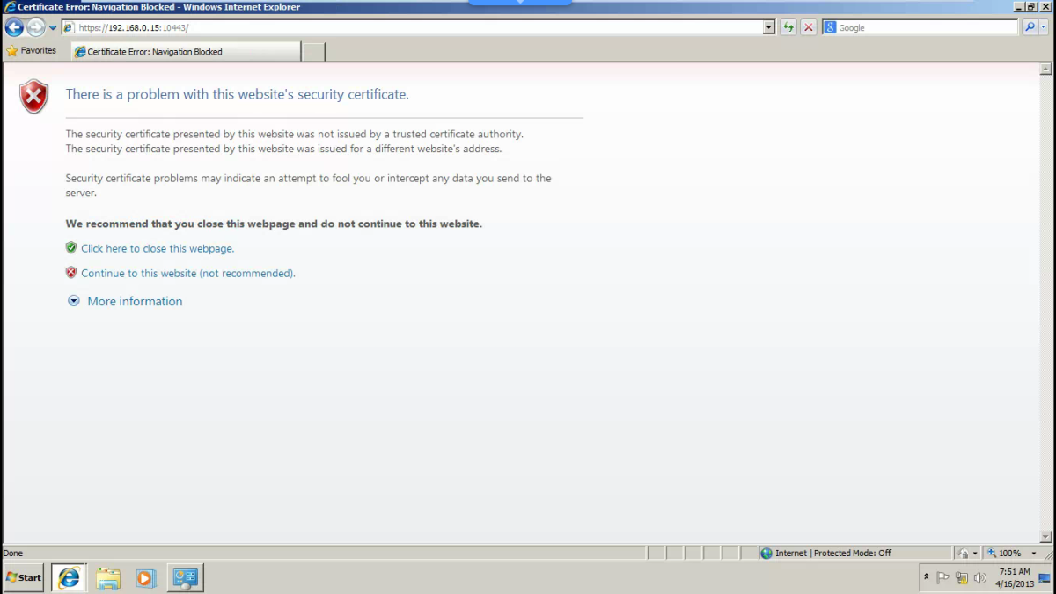Open the address bar history dropdown
Screen dimensions: 1056x594
pos(768,27)
